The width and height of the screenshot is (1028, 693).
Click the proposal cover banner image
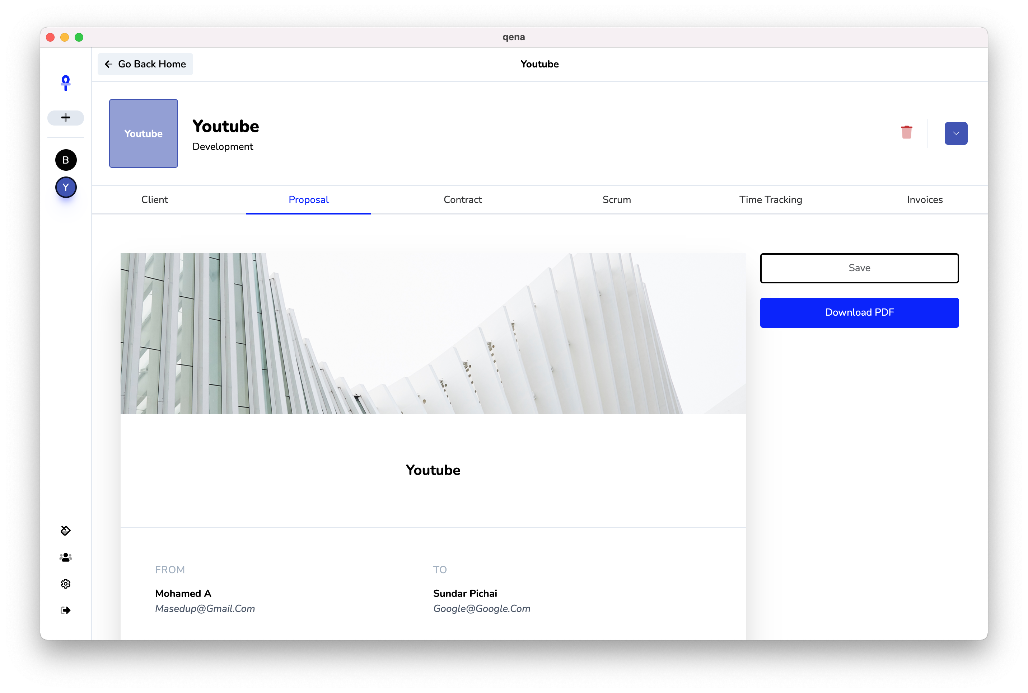click(433, 333)
